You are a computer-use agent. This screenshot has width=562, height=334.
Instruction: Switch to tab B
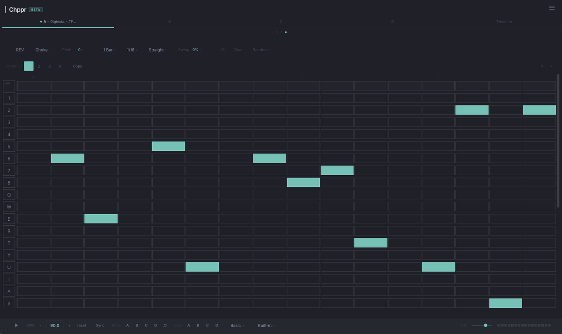(x=170, y=22)
